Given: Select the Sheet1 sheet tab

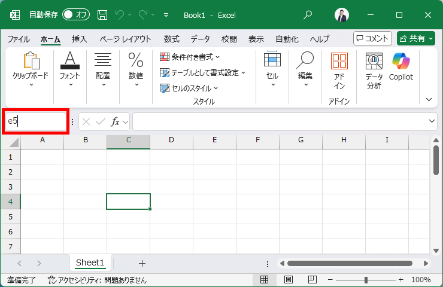Looking at the screenshot, I should (x=90, y=262).
